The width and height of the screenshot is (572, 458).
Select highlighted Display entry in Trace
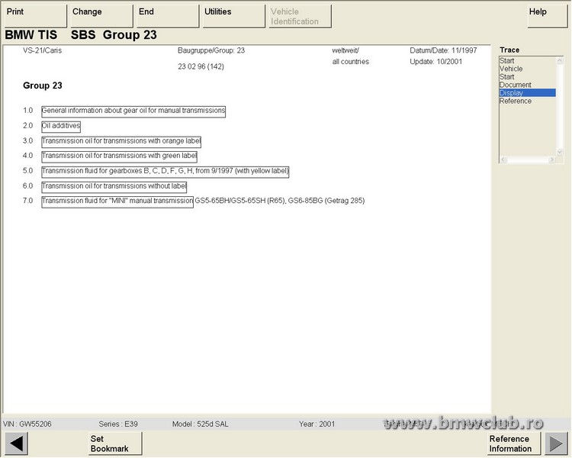pyautogui.click(x=528, y=93)
